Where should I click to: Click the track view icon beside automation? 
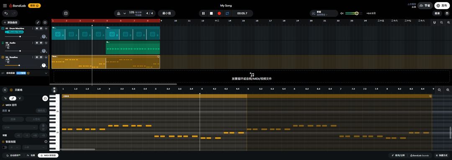[x=45, y=22]
